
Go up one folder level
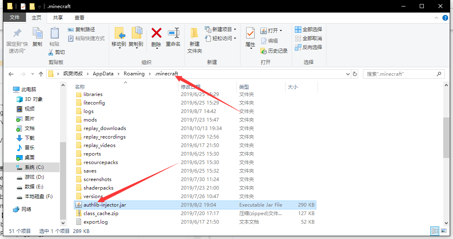point(41,74)
